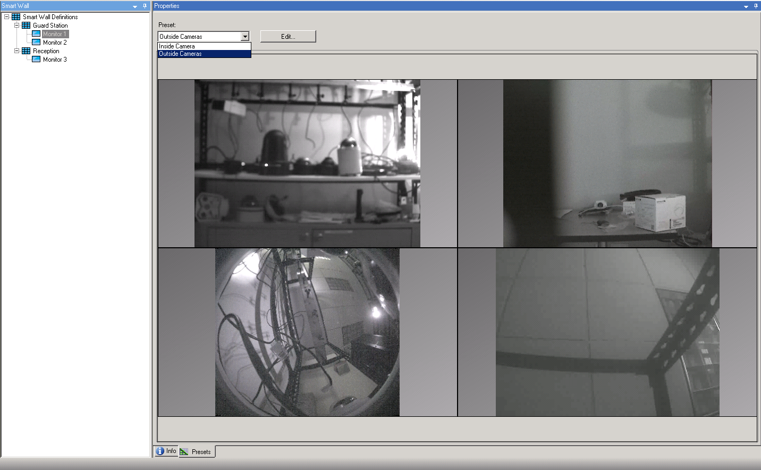The image size is (761, 470).
Task: Click the fisheye camera view thumbnail
Action: (x=307, y=331)
